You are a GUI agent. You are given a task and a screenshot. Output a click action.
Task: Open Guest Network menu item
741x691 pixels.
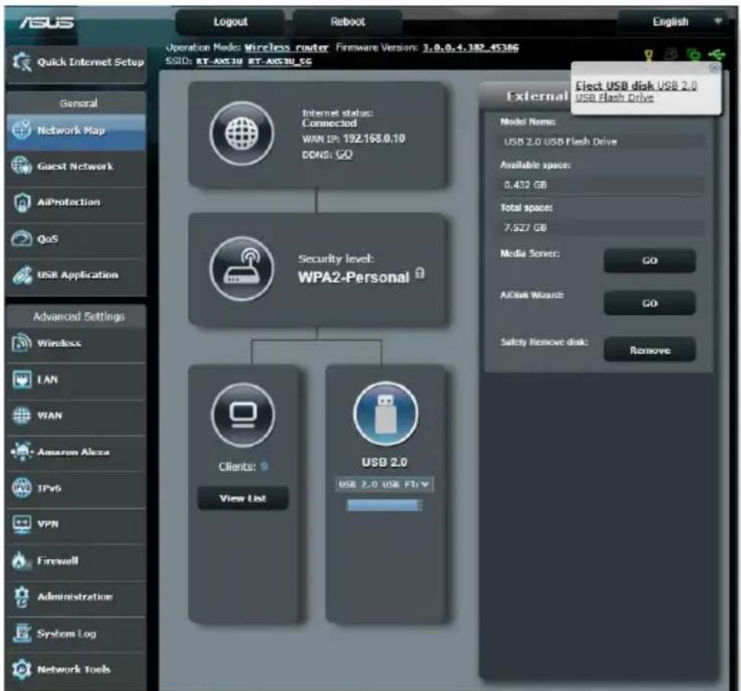pos(76,166)
